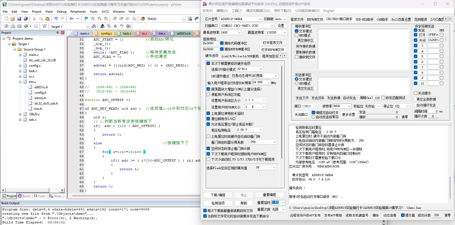Pin the Project panel with the pushpin icon

[57, 33]
